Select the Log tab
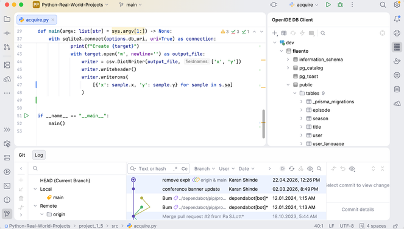Viewport: 404px width, 229px height. pyautogui.click(x=38, y=155)
